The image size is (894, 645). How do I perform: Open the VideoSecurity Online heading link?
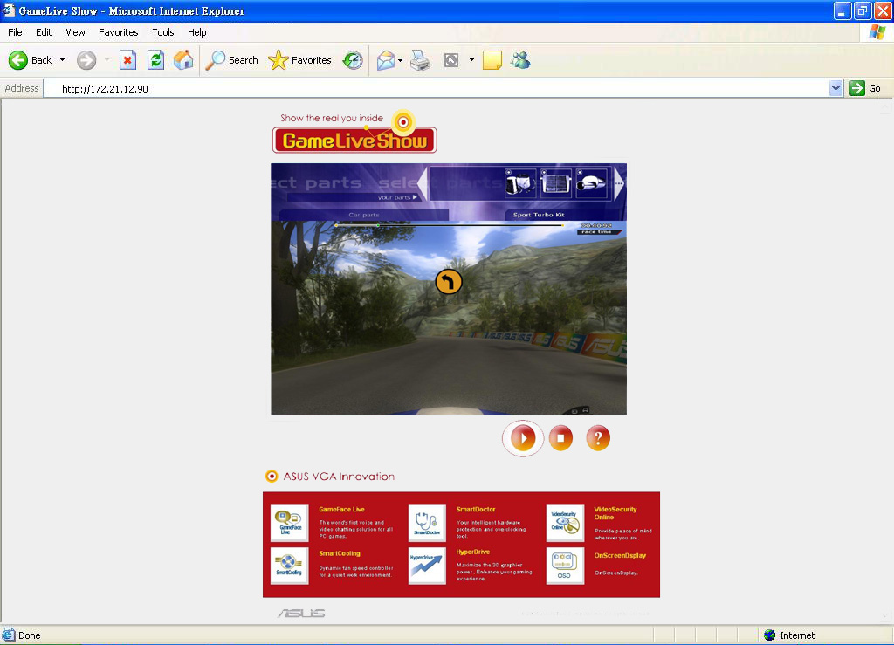[x=615, y=513]
